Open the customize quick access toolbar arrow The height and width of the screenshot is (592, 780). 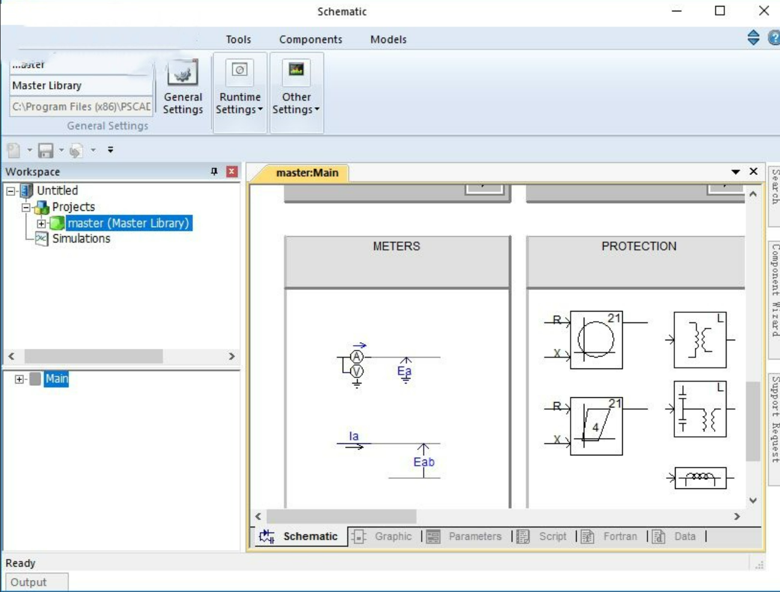click(110, 150)
